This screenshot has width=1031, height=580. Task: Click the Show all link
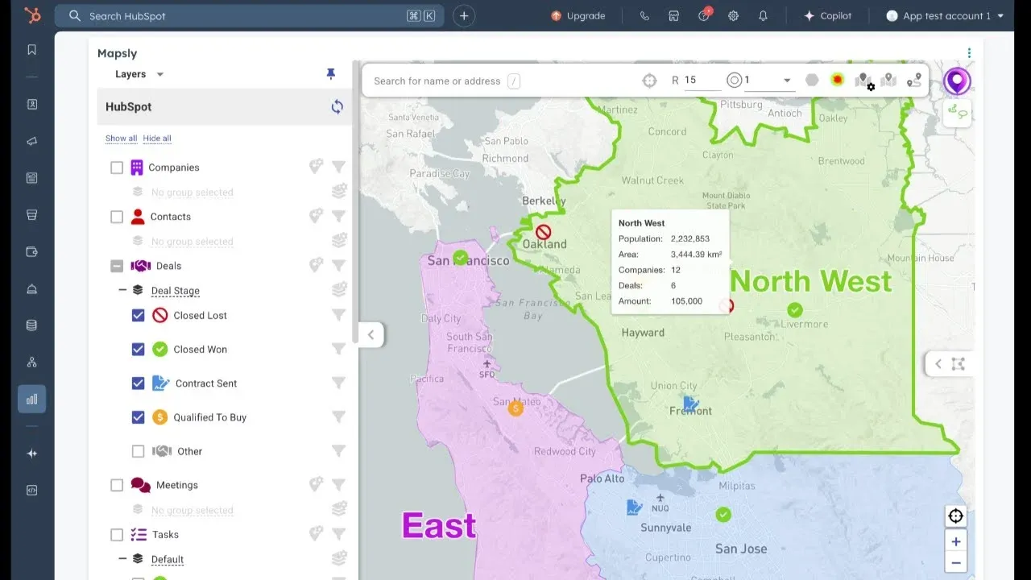(121, 139)
